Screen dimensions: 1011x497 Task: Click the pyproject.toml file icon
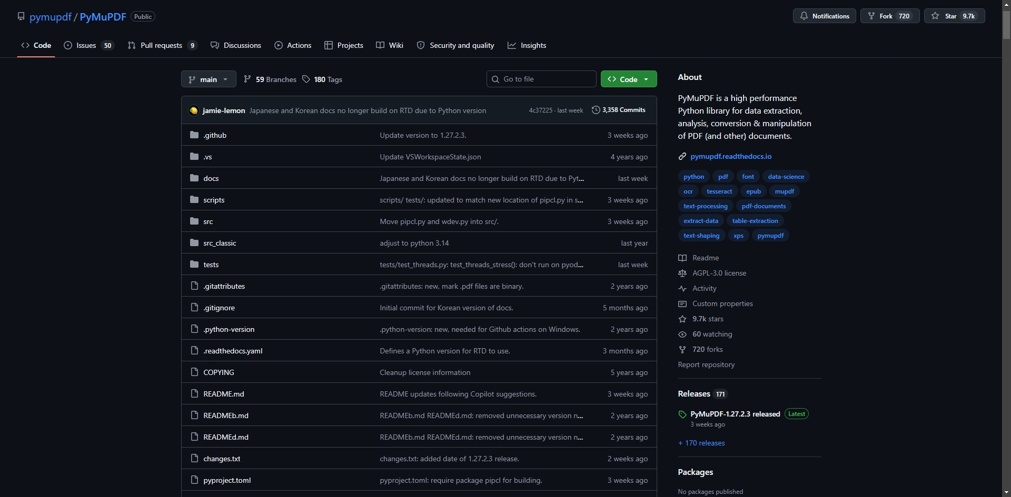[194, 480]
